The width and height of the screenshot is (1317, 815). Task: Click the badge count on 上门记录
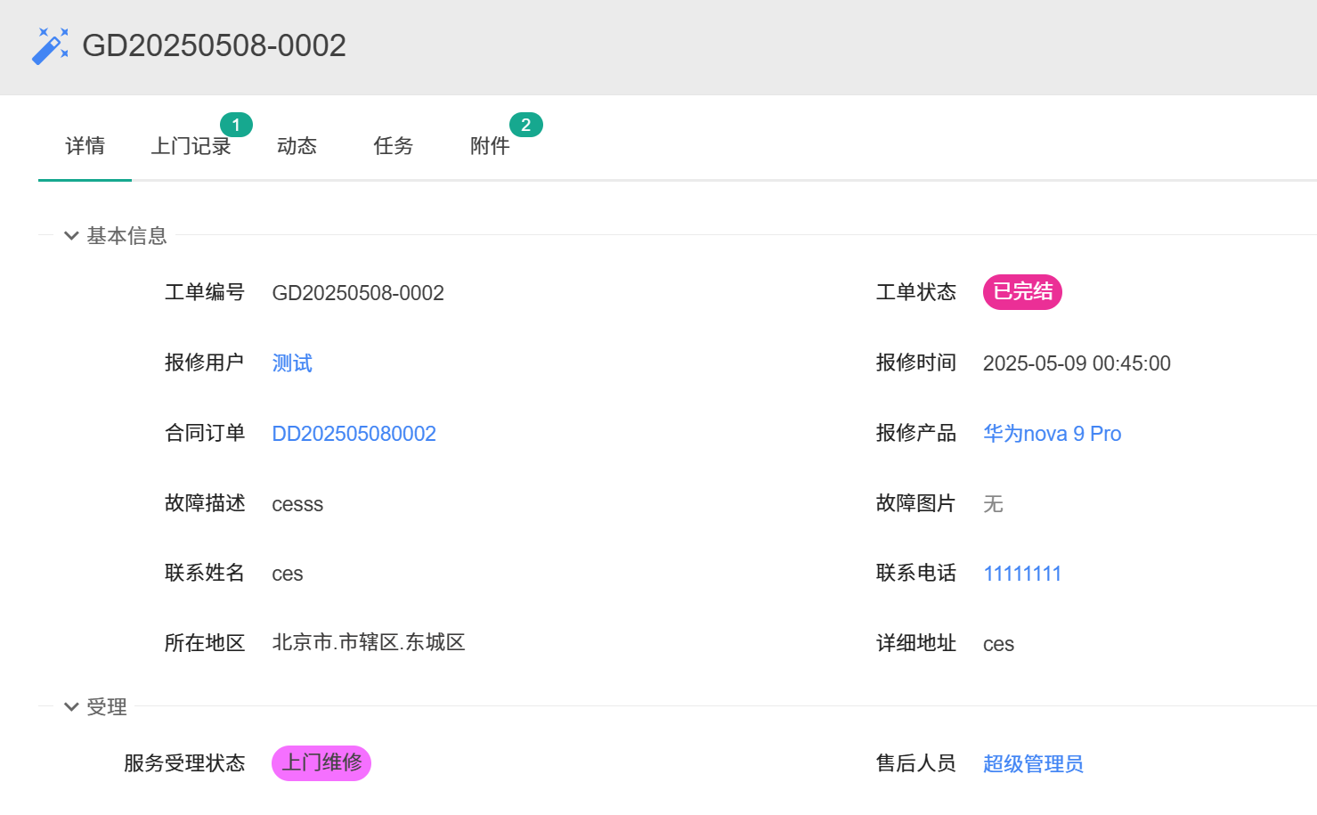tap(236, 125)
